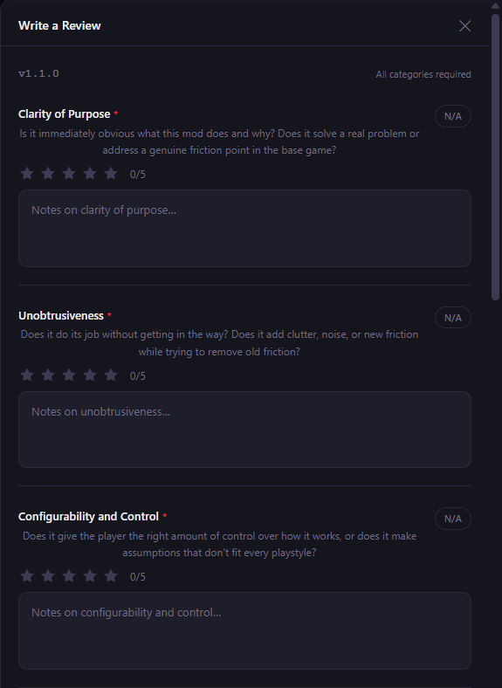This screenshot has height=688, width=502.
Task: Focus the clarity of purpose notes field
Action: [244, 228]
